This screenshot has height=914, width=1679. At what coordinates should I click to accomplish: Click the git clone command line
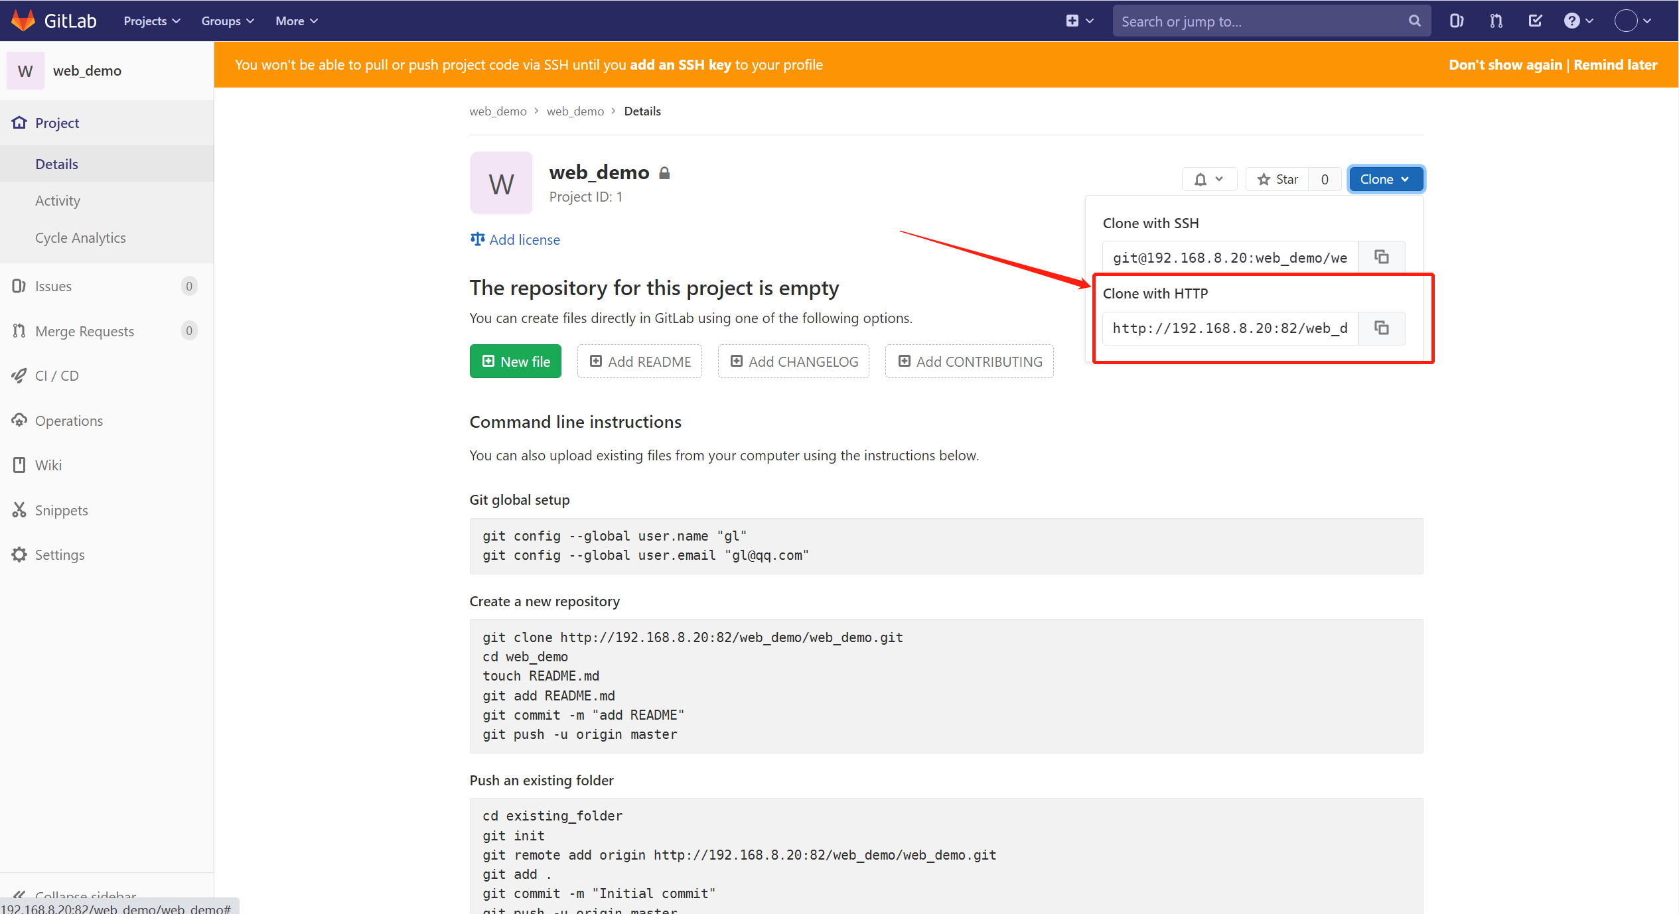click(692, 637)
